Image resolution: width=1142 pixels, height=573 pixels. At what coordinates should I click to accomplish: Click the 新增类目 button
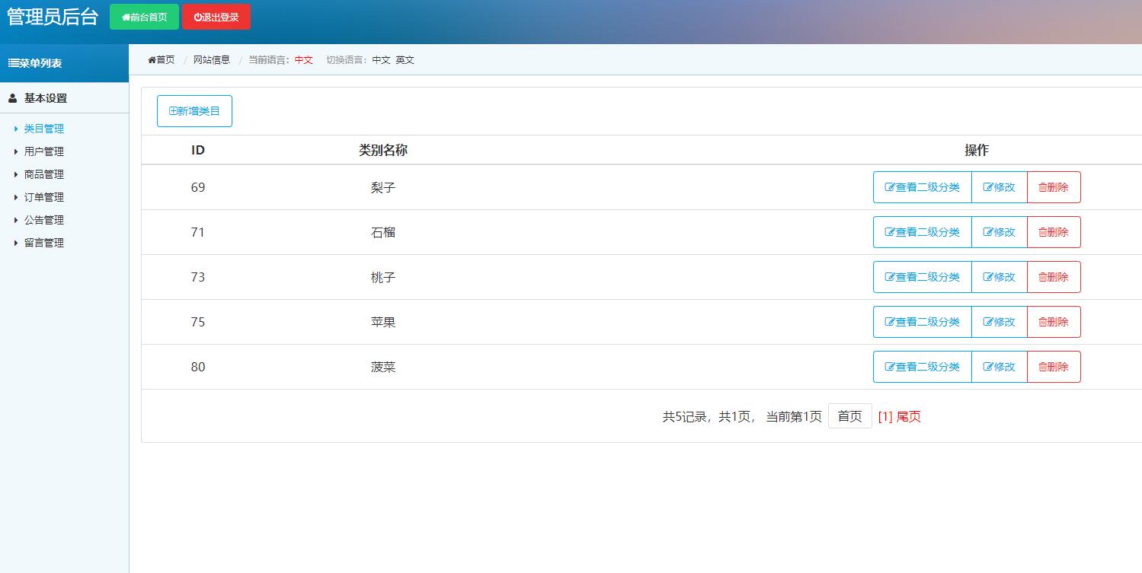[x=194, y=111]
